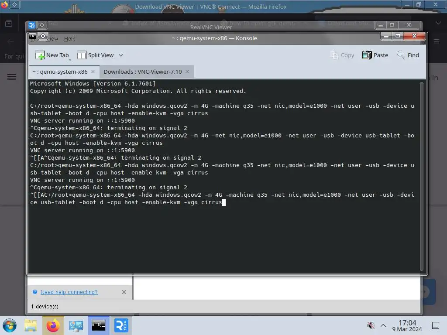Open the New Tab dropdown arrow
447x335 pixels.
70,60
